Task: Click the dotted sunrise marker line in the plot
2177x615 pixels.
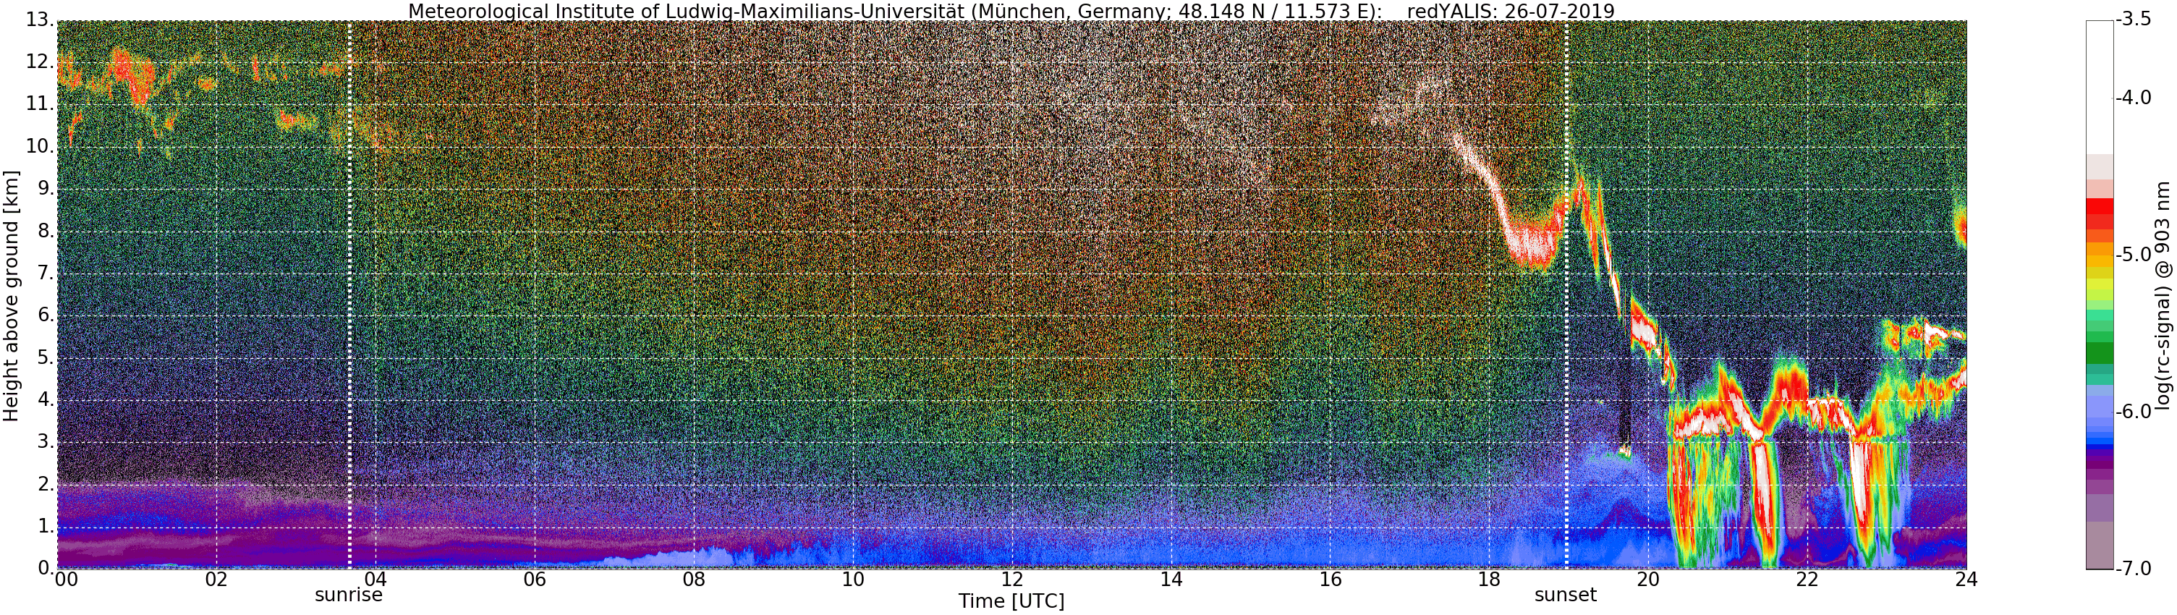Action: point(349,294)
